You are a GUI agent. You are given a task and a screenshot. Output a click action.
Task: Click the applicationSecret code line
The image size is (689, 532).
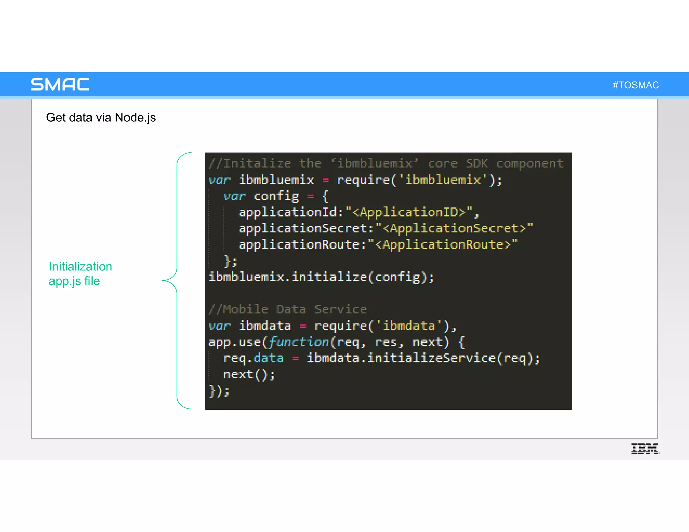pos(386,228)
